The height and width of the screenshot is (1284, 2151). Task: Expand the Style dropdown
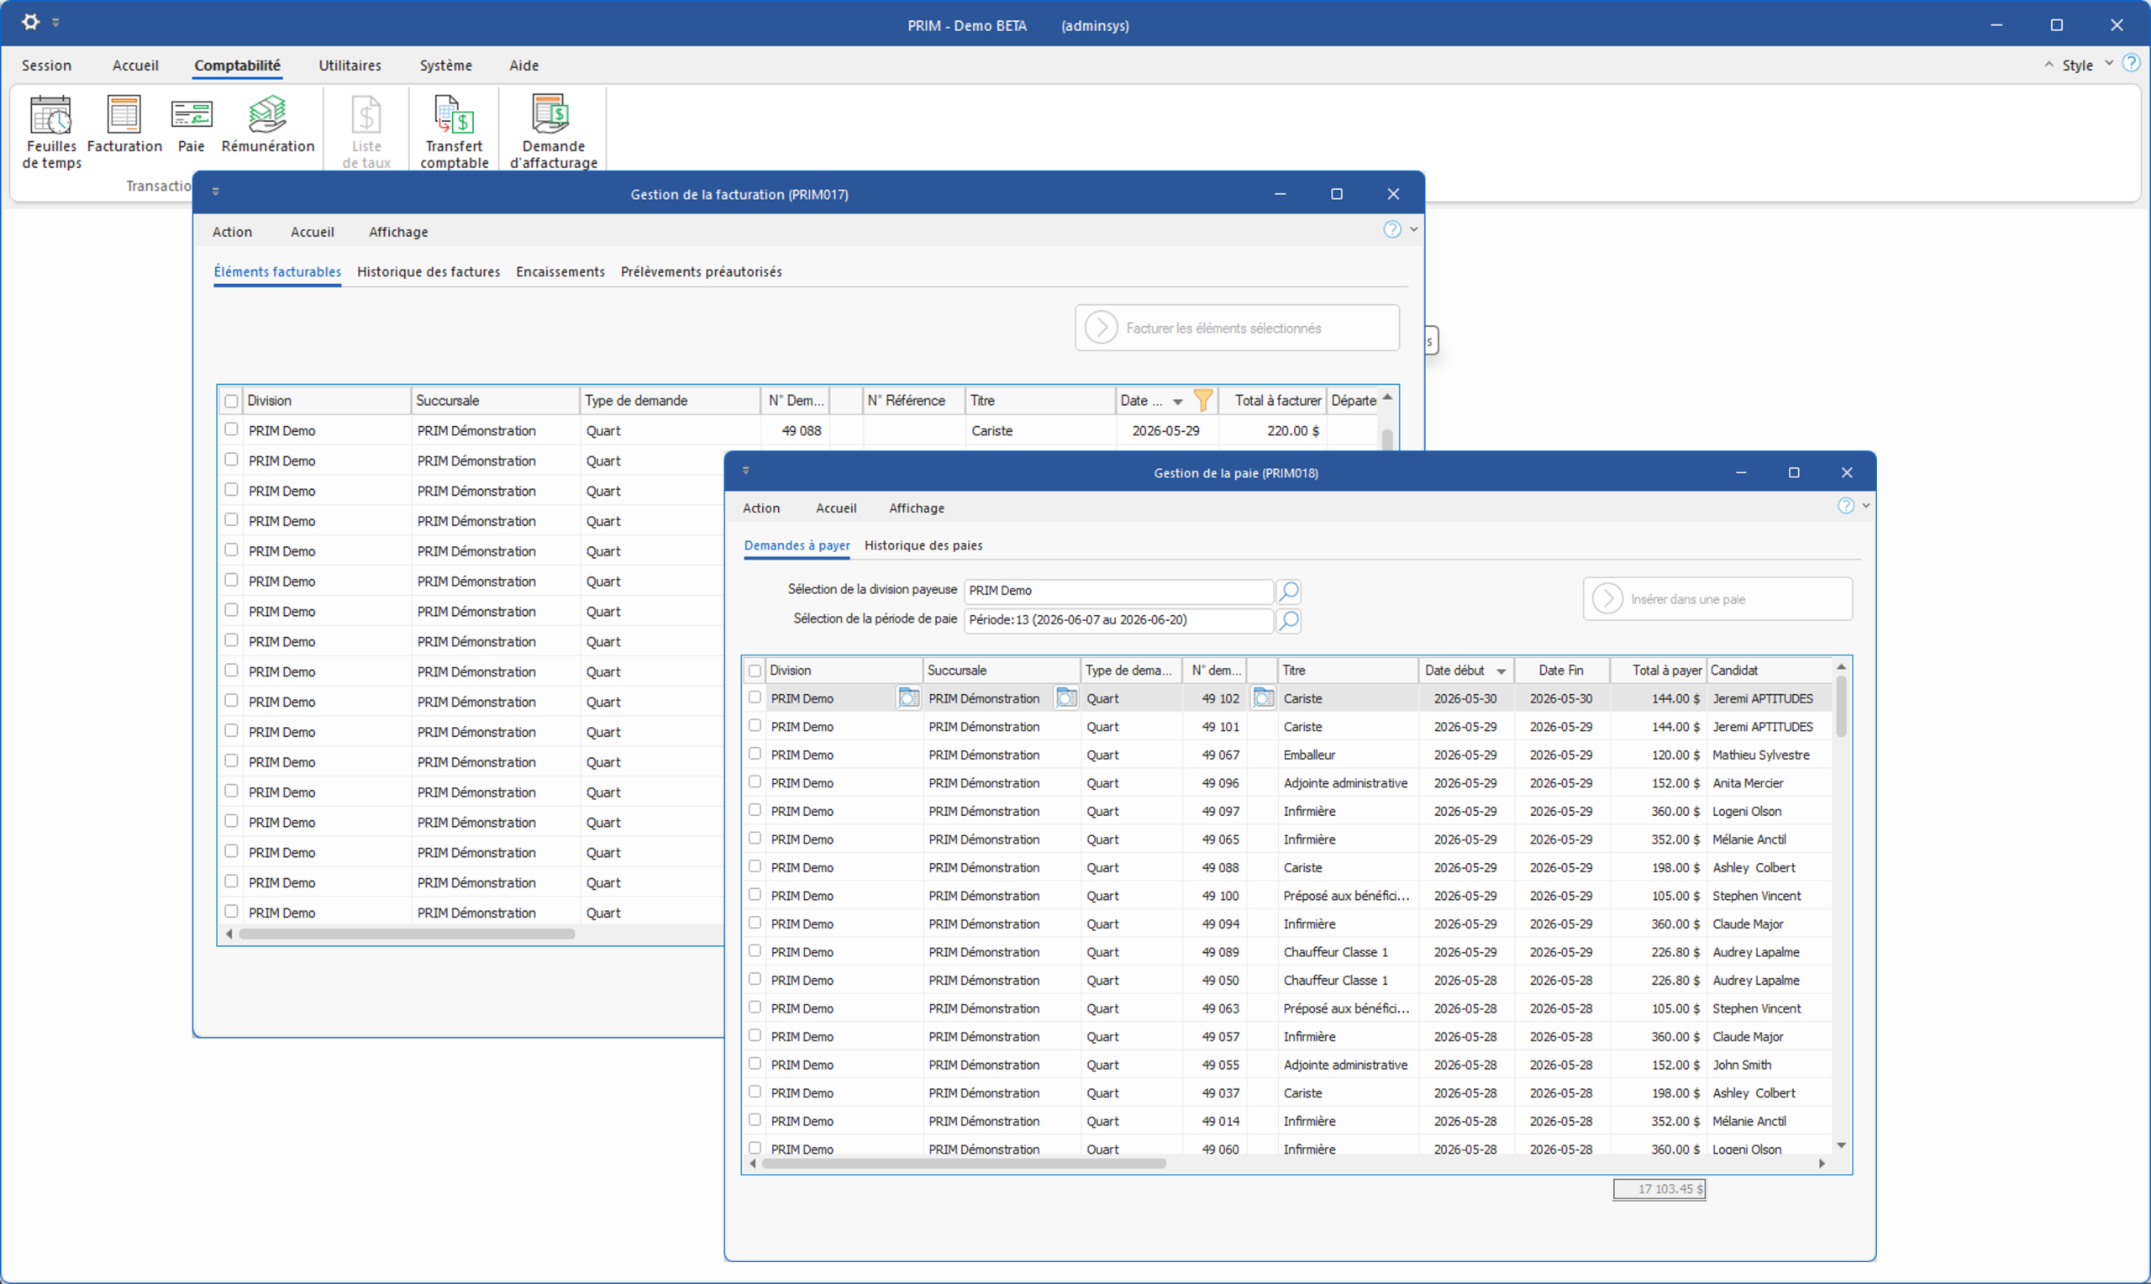(2109, 64)
